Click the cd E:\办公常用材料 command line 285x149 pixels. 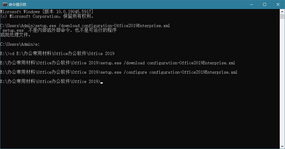click(57, 54)
